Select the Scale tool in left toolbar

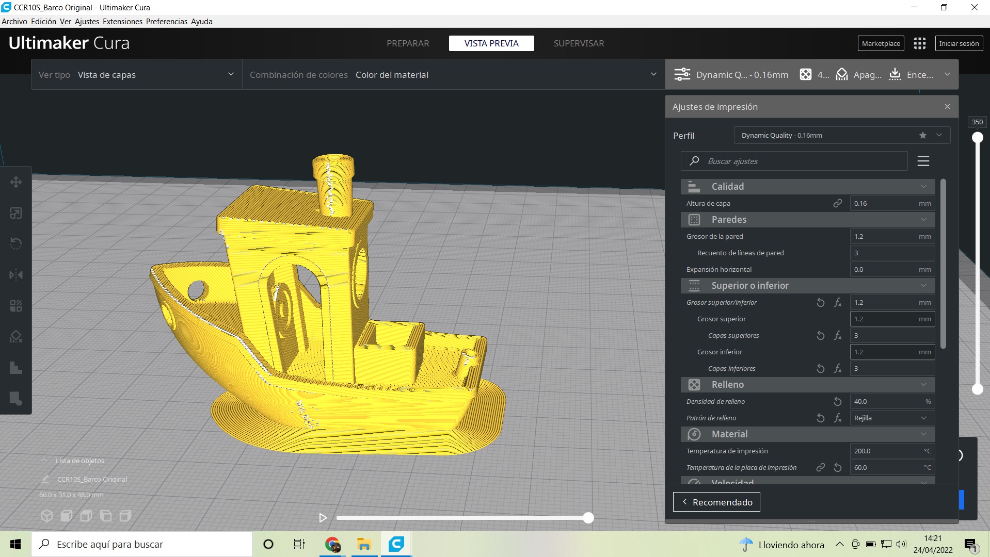point(16,213)
